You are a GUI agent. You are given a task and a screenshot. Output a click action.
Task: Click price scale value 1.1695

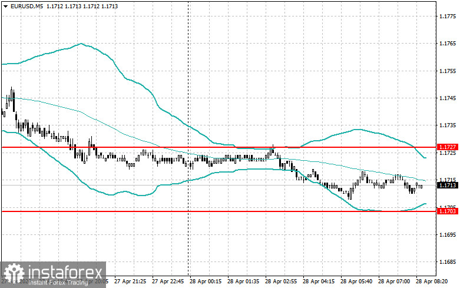click(448, 235)
